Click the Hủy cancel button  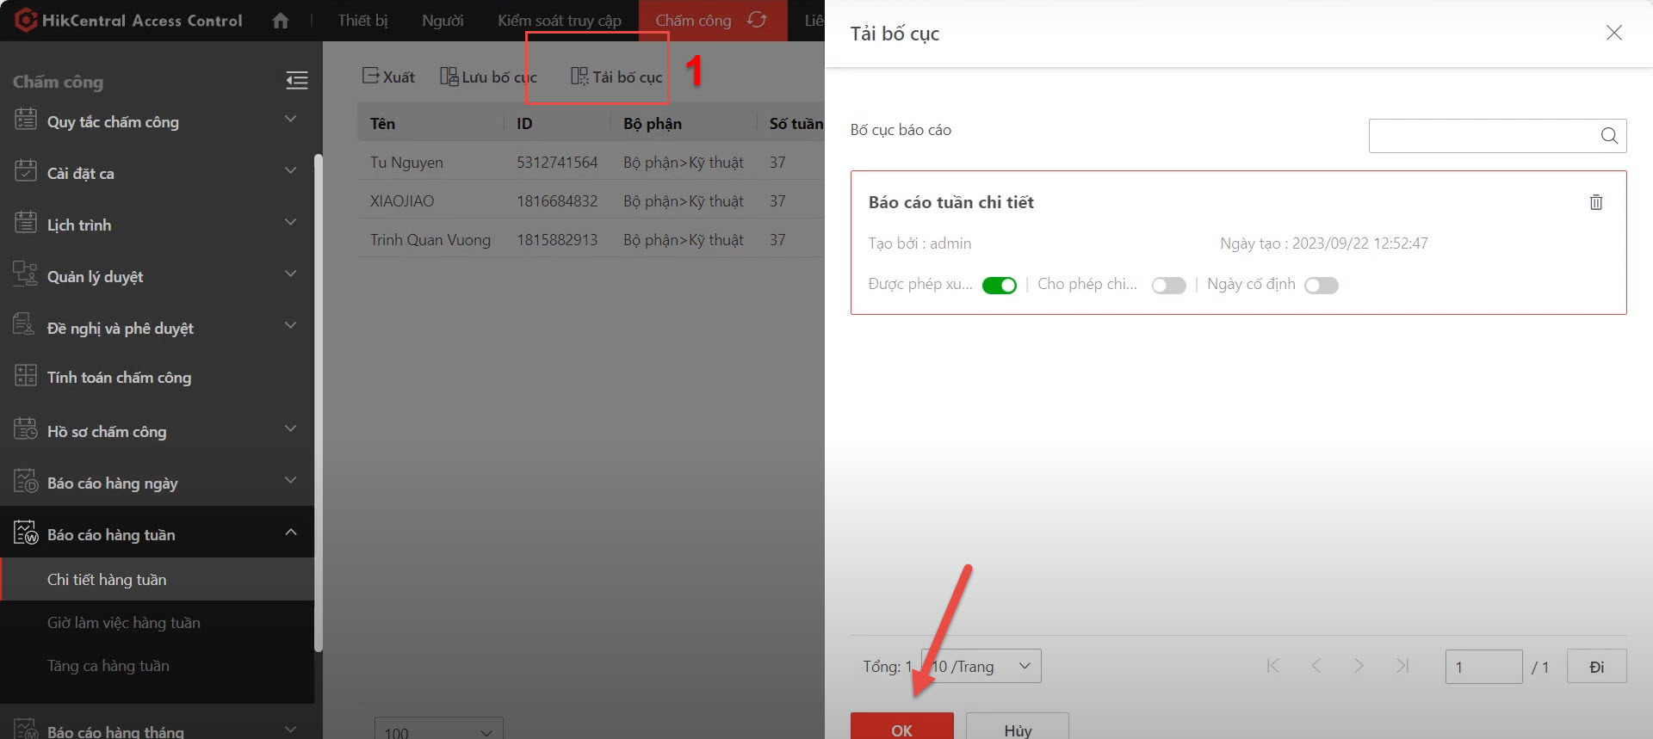click(x=1017, y=728)
